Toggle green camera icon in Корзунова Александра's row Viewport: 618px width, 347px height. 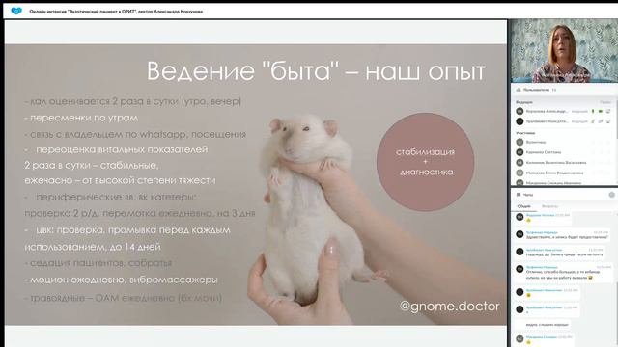click(x=601, y=112)
